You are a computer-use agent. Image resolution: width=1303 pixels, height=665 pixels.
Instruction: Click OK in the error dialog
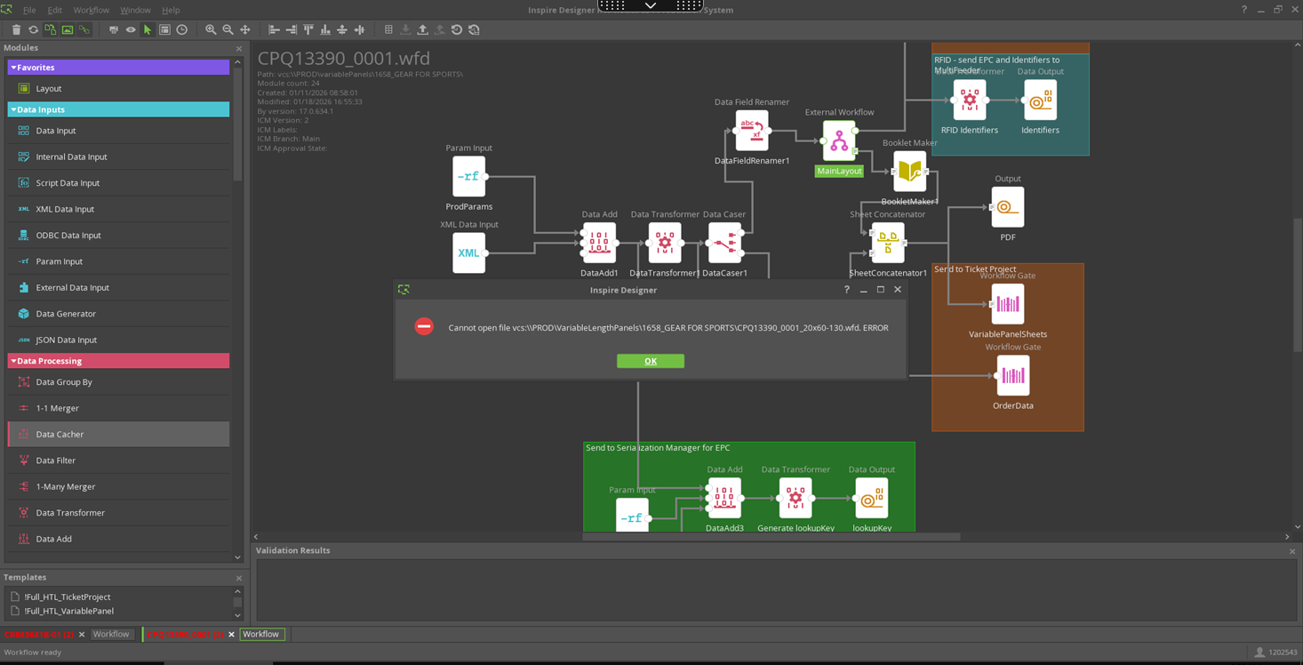[650, 361]
